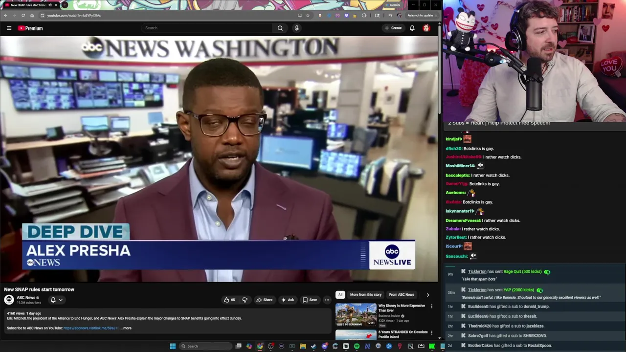Share the video
The image size is (626, 352).
coord(265,300)
